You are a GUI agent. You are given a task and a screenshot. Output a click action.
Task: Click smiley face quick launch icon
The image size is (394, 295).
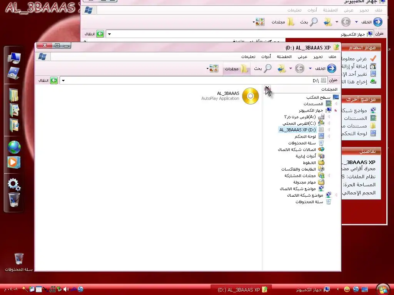(x=347, y=290)
